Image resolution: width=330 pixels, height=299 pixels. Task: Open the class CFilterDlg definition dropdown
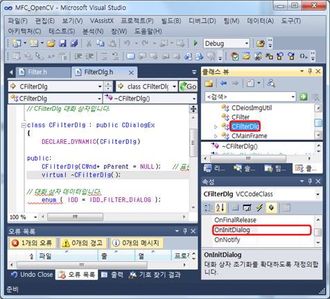click(x=174, y=87)
